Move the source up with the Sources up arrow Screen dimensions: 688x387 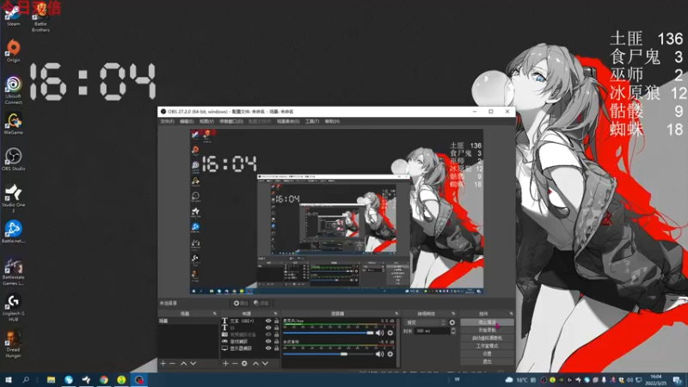[x=255, y=363]
